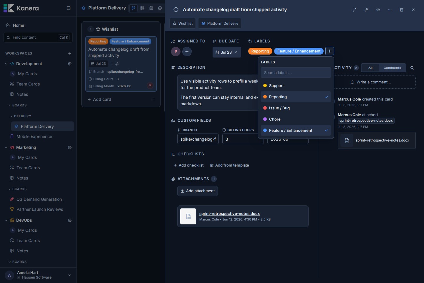The image size is (424, 283).
Task: Add assignee with plus circle button
Action: (x=187, y=52)
